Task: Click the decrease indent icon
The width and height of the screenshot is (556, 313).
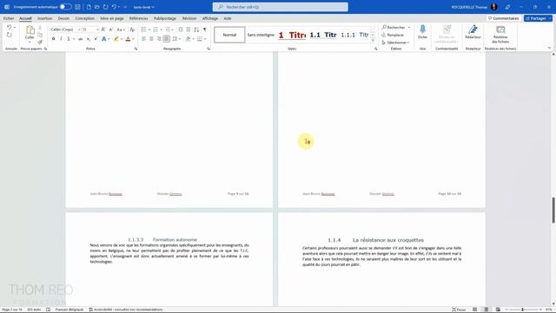Action: [181, 30]
